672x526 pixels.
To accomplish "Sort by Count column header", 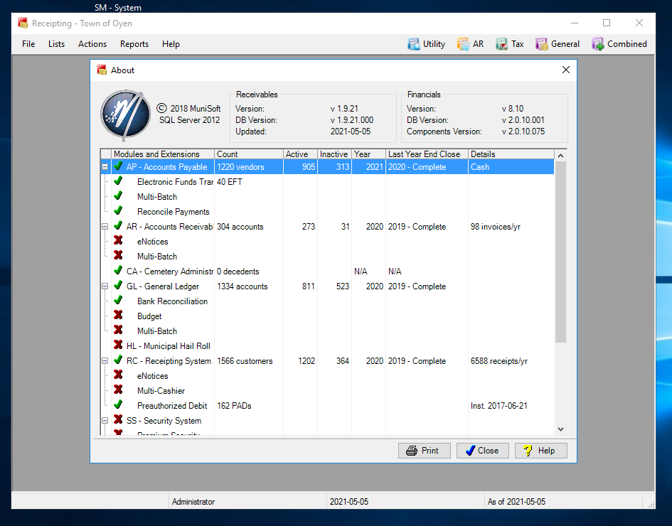I will click(x=249, y=154).
